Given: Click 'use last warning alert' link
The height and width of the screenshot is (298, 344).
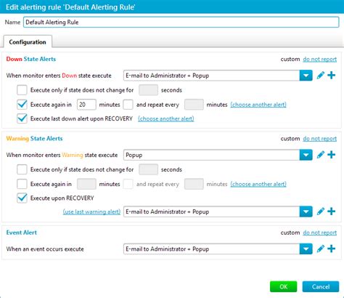Looking at the screenshot, I should (91, 212).
